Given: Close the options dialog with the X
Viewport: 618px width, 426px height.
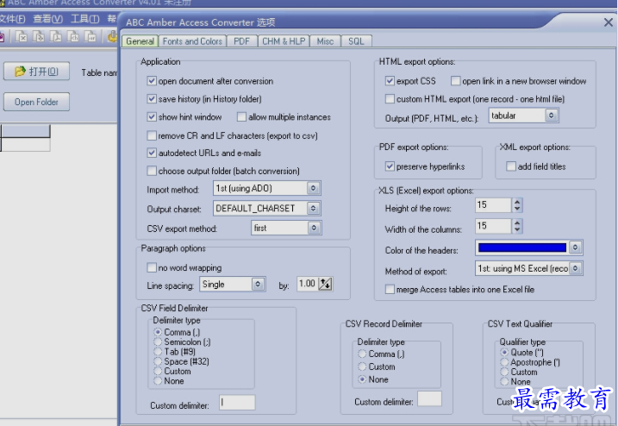Looking at the screenshot, I should tap(609, 22).
